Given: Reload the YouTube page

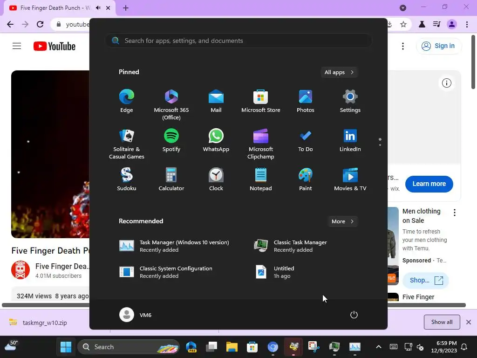Looking at the screenshot, I should coord(40,24).
